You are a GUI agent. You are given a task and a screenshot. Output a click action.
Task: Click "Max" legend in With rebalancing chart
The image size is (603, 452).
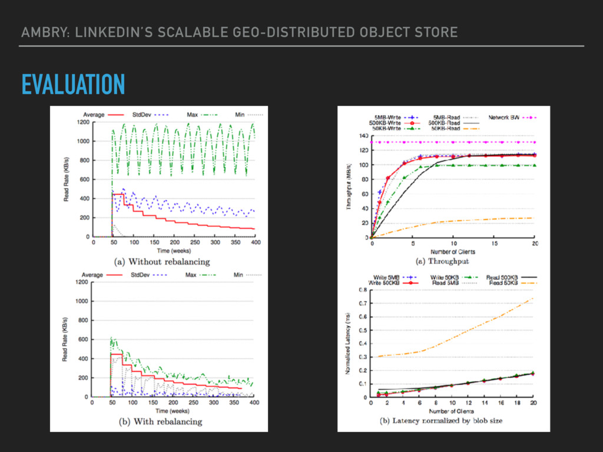(191, 275)
